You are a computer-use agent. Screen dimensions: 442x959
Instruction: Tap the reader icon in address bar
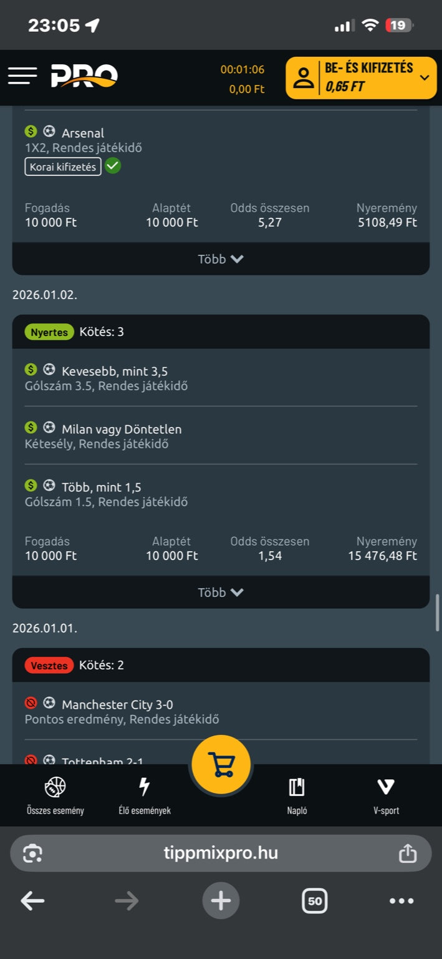click(32, 853)
